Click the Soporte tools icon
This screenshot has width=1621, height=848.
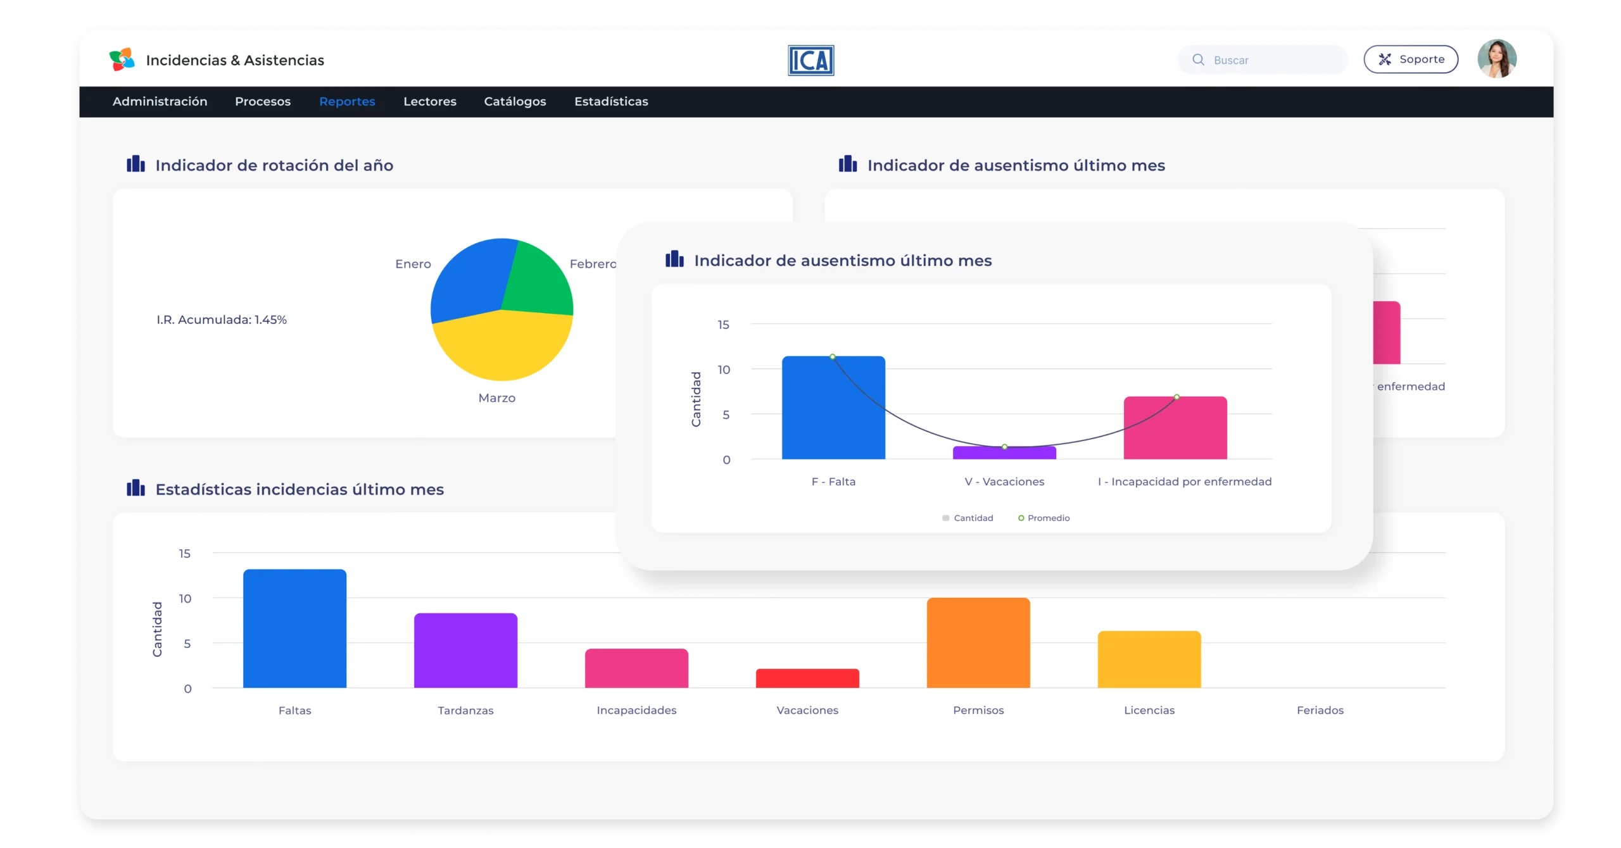(1385, 59)
